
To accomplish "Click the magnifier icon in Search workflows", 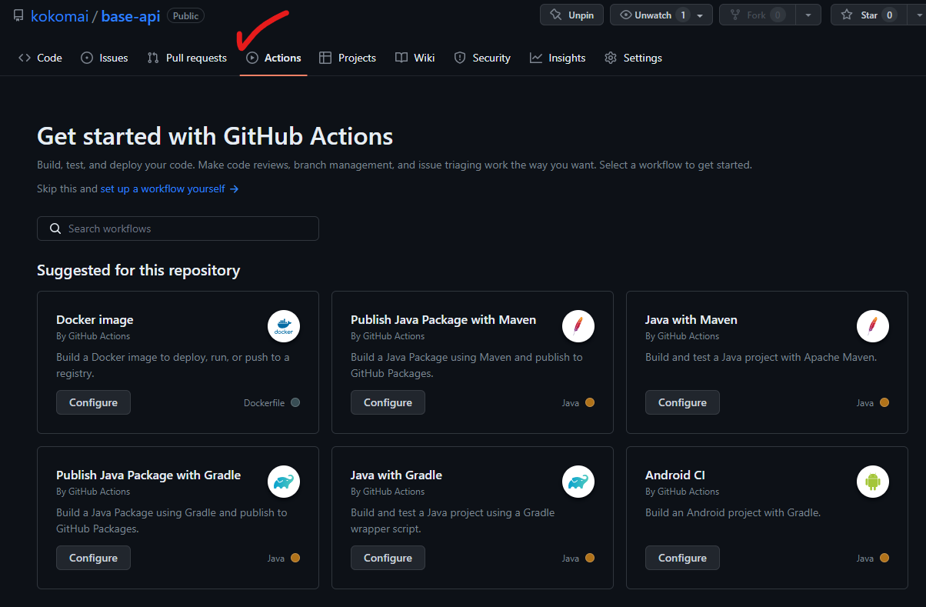I will point(55,228).
